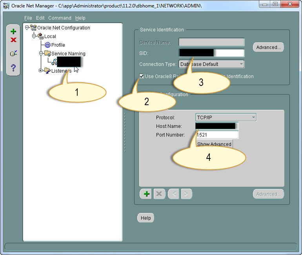Open the Command menu
302x255 pixels.
[60, 18]
